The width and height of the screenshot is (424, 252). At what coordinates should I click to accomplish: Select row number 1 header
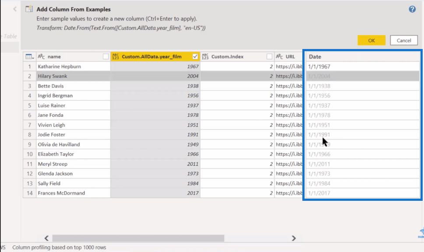[x=30, y=66]
